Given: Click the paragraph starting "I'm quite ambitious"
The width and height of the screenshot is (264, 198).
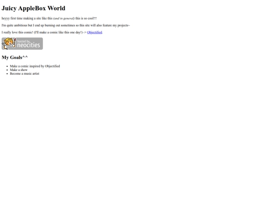Looking at the screenshot, I should 66,25.
